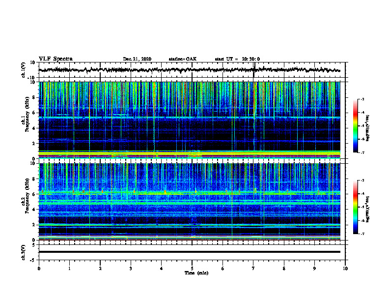Click the "6" kHz tick on ch.1 axis
The width and height of the screenshot is (389, 301).
pyautogui.click(x=34, y=113)
